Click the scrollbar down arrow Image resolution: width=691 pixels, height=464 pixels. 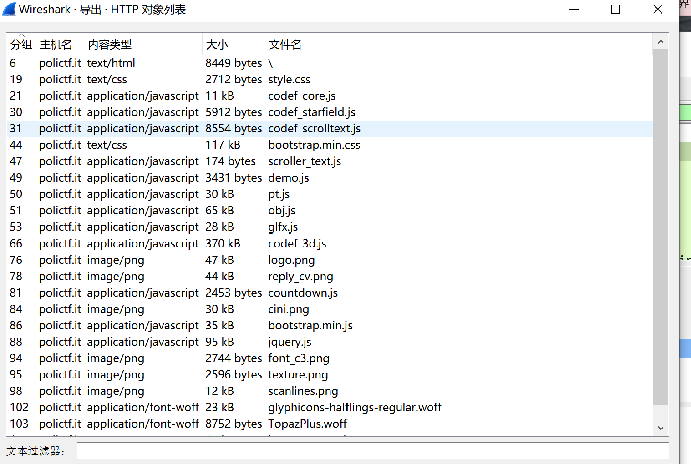661,428
